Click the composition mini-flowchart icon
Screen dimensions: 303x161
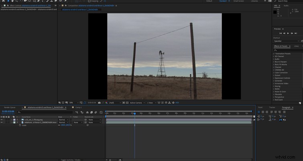coord(77,112)
